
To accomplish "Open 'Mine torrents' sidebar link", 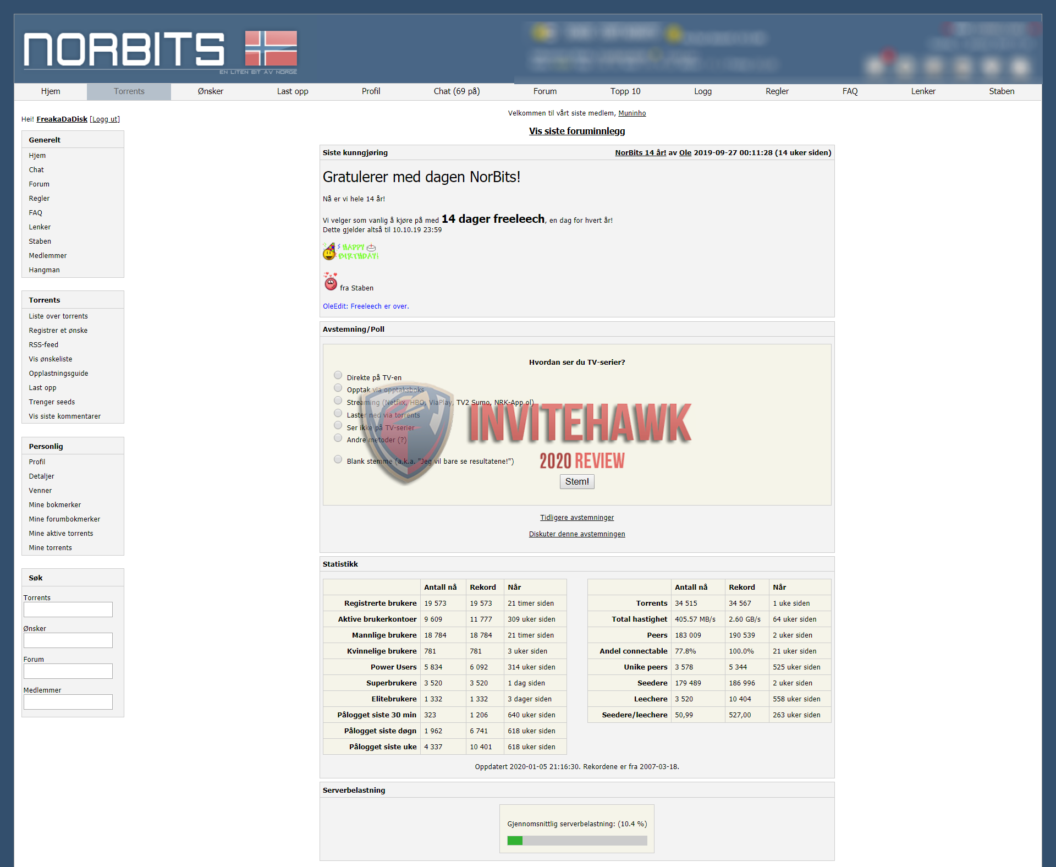I will 51,548.
